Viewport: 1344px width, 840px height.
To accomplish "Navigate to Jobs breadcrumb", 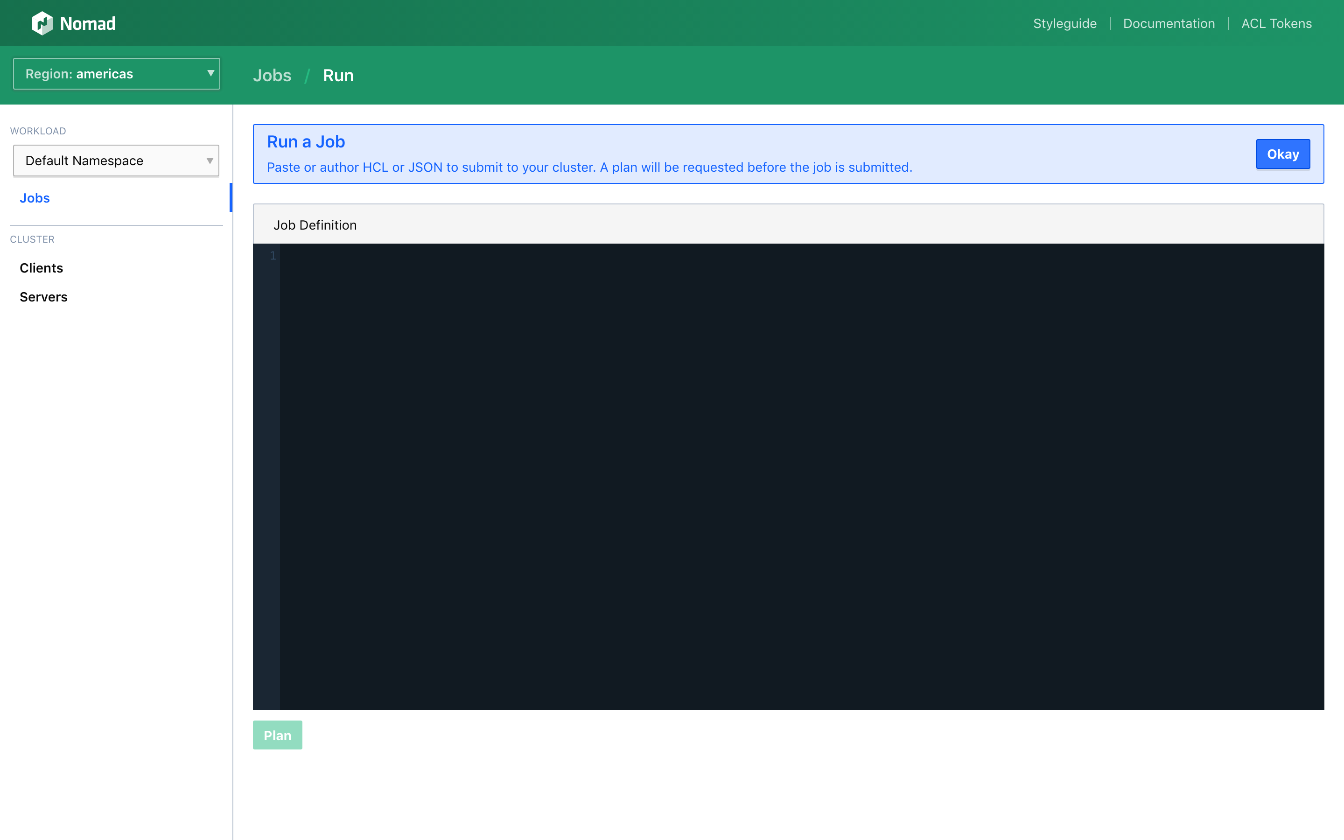I will [272, 75].
